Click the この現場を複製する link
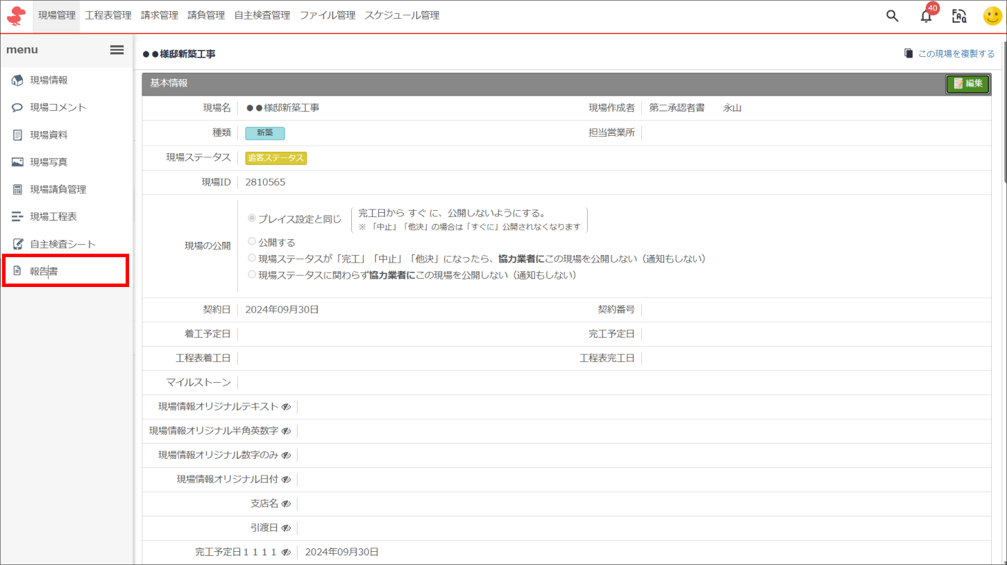 coord(956,53)
